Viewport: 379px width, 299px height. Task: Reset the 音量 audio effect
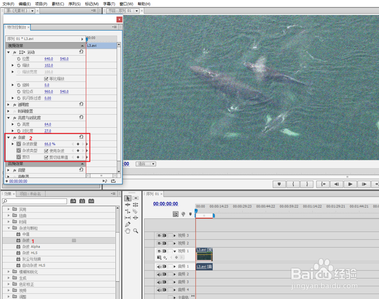(x=81, y=169)
